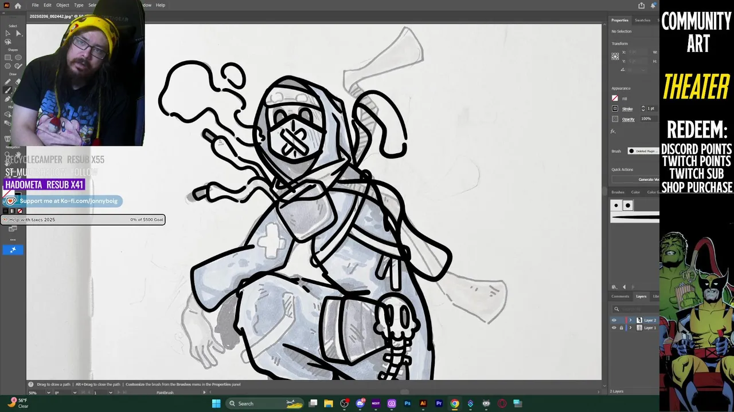
Task: Toggle the lock on Layer 1
Action: coord(621,328)
